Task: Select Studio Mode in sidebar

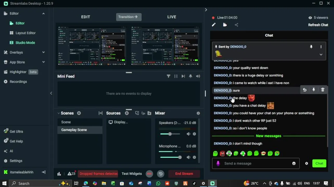Action: point(25,43)
